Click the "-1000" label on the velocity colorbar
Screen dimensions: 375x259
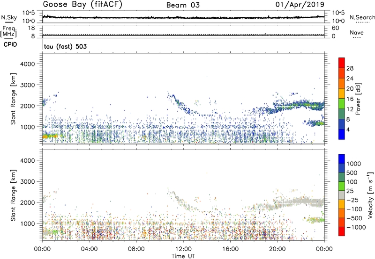356,227
